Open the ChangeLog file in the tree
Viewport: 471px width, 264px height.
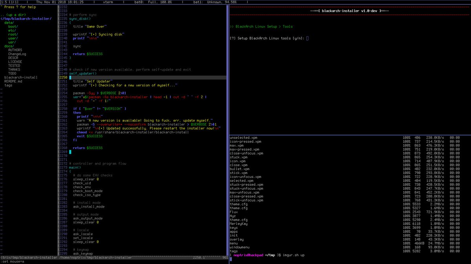[17, 54]
